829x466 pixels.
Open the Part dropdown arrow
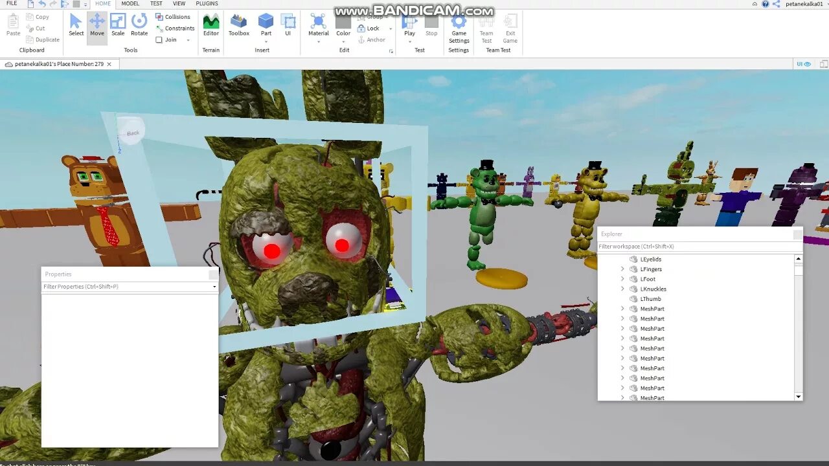pyautogui.click(x=266, y=41)
